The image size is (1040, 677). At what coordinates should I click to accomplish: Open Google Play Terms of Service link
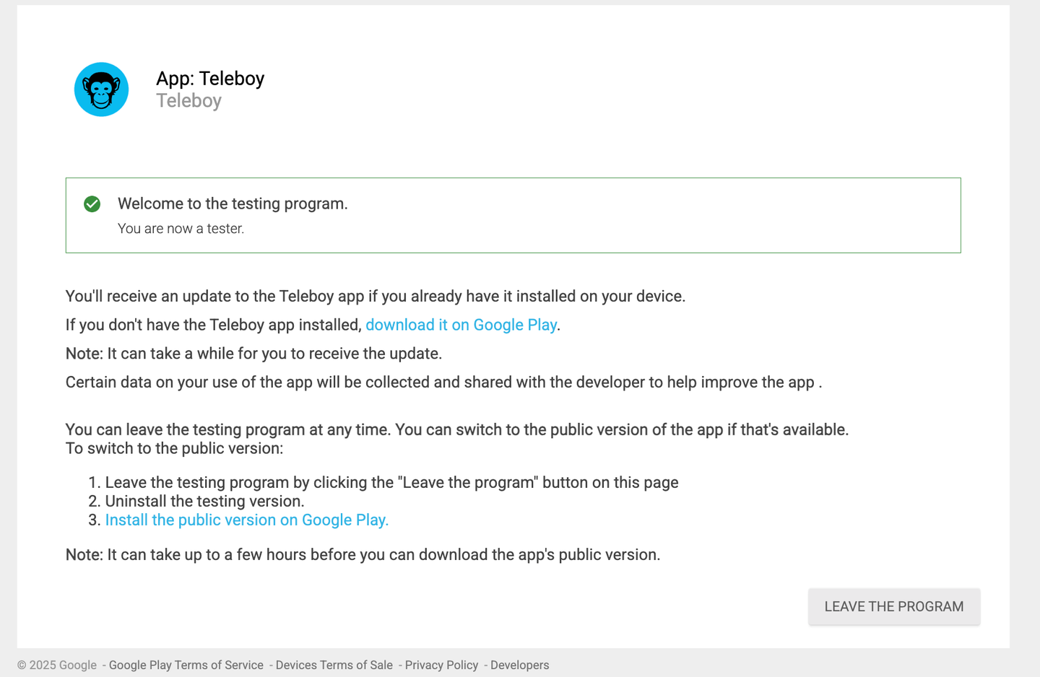(186, 665)
